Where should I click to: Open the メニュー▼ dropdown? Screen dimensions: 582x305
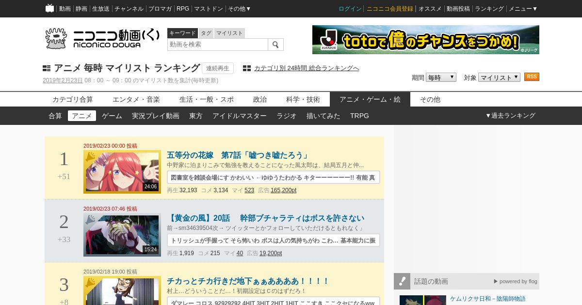coord(523,9)
